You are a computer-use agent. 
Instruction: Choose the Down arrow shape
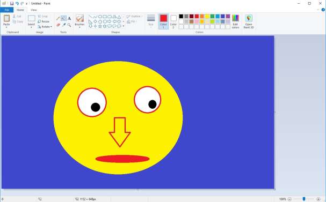pyautogui.click(x=90, y=26)
